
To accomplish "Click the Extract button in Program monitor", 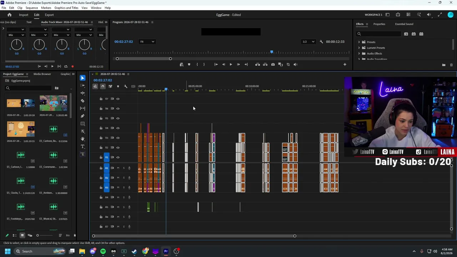I will click(265, 65).
